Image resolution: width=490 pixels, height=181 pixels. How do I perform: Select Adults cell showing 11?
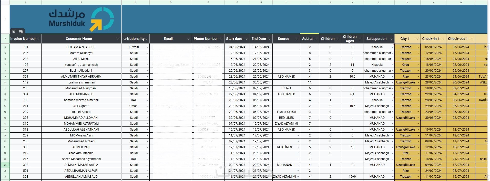click(310, 82)
